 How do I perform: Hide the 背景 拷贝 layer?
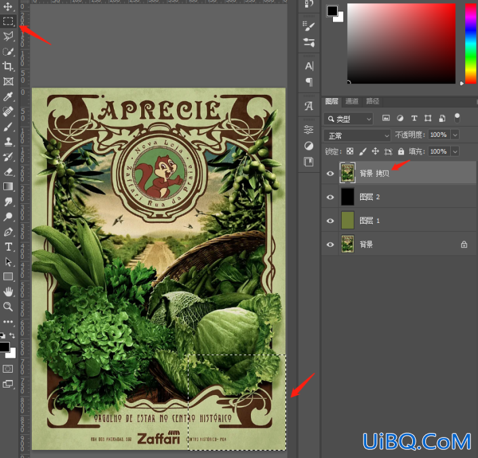[x=330, y=173]
